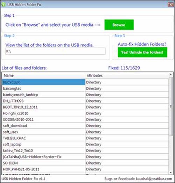Click the app icon in title bar
Viewport: 175px width, 183px height.
coord(3,5)
